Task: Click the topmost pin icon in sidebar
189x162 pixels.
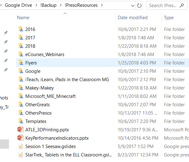Action: coord(6,33)
